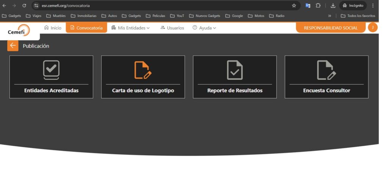This screenshot has width=388, height=187.
Task: Open the Inmobiliarias bookmarks folder
Action: click(84, 16)
